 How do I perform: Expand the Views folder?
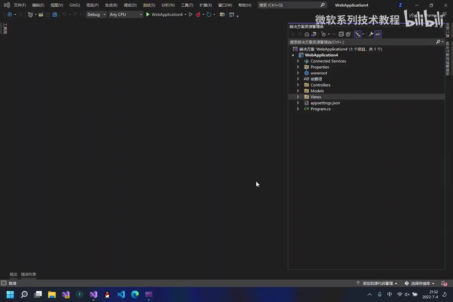[298, 97]
